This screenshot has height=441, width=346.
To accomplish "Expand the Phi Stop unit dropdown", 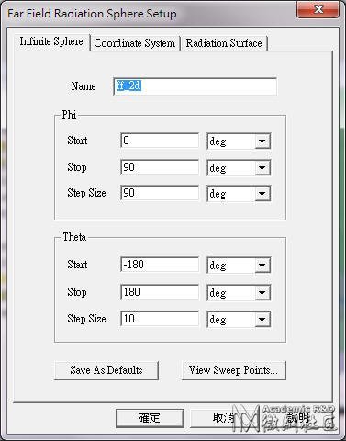I will [239, 168].
